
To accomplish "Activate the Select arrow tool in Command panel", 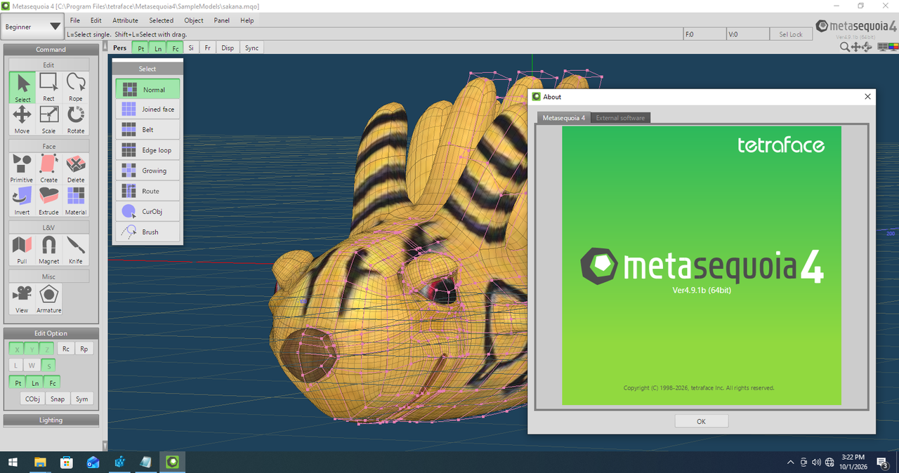I will point(22,88).
